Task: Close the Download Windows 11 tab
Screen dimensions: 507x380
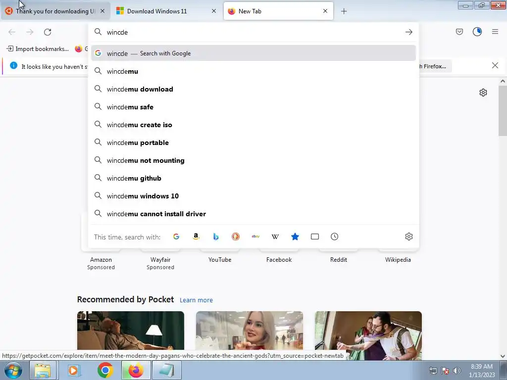Action: (214, 11)
